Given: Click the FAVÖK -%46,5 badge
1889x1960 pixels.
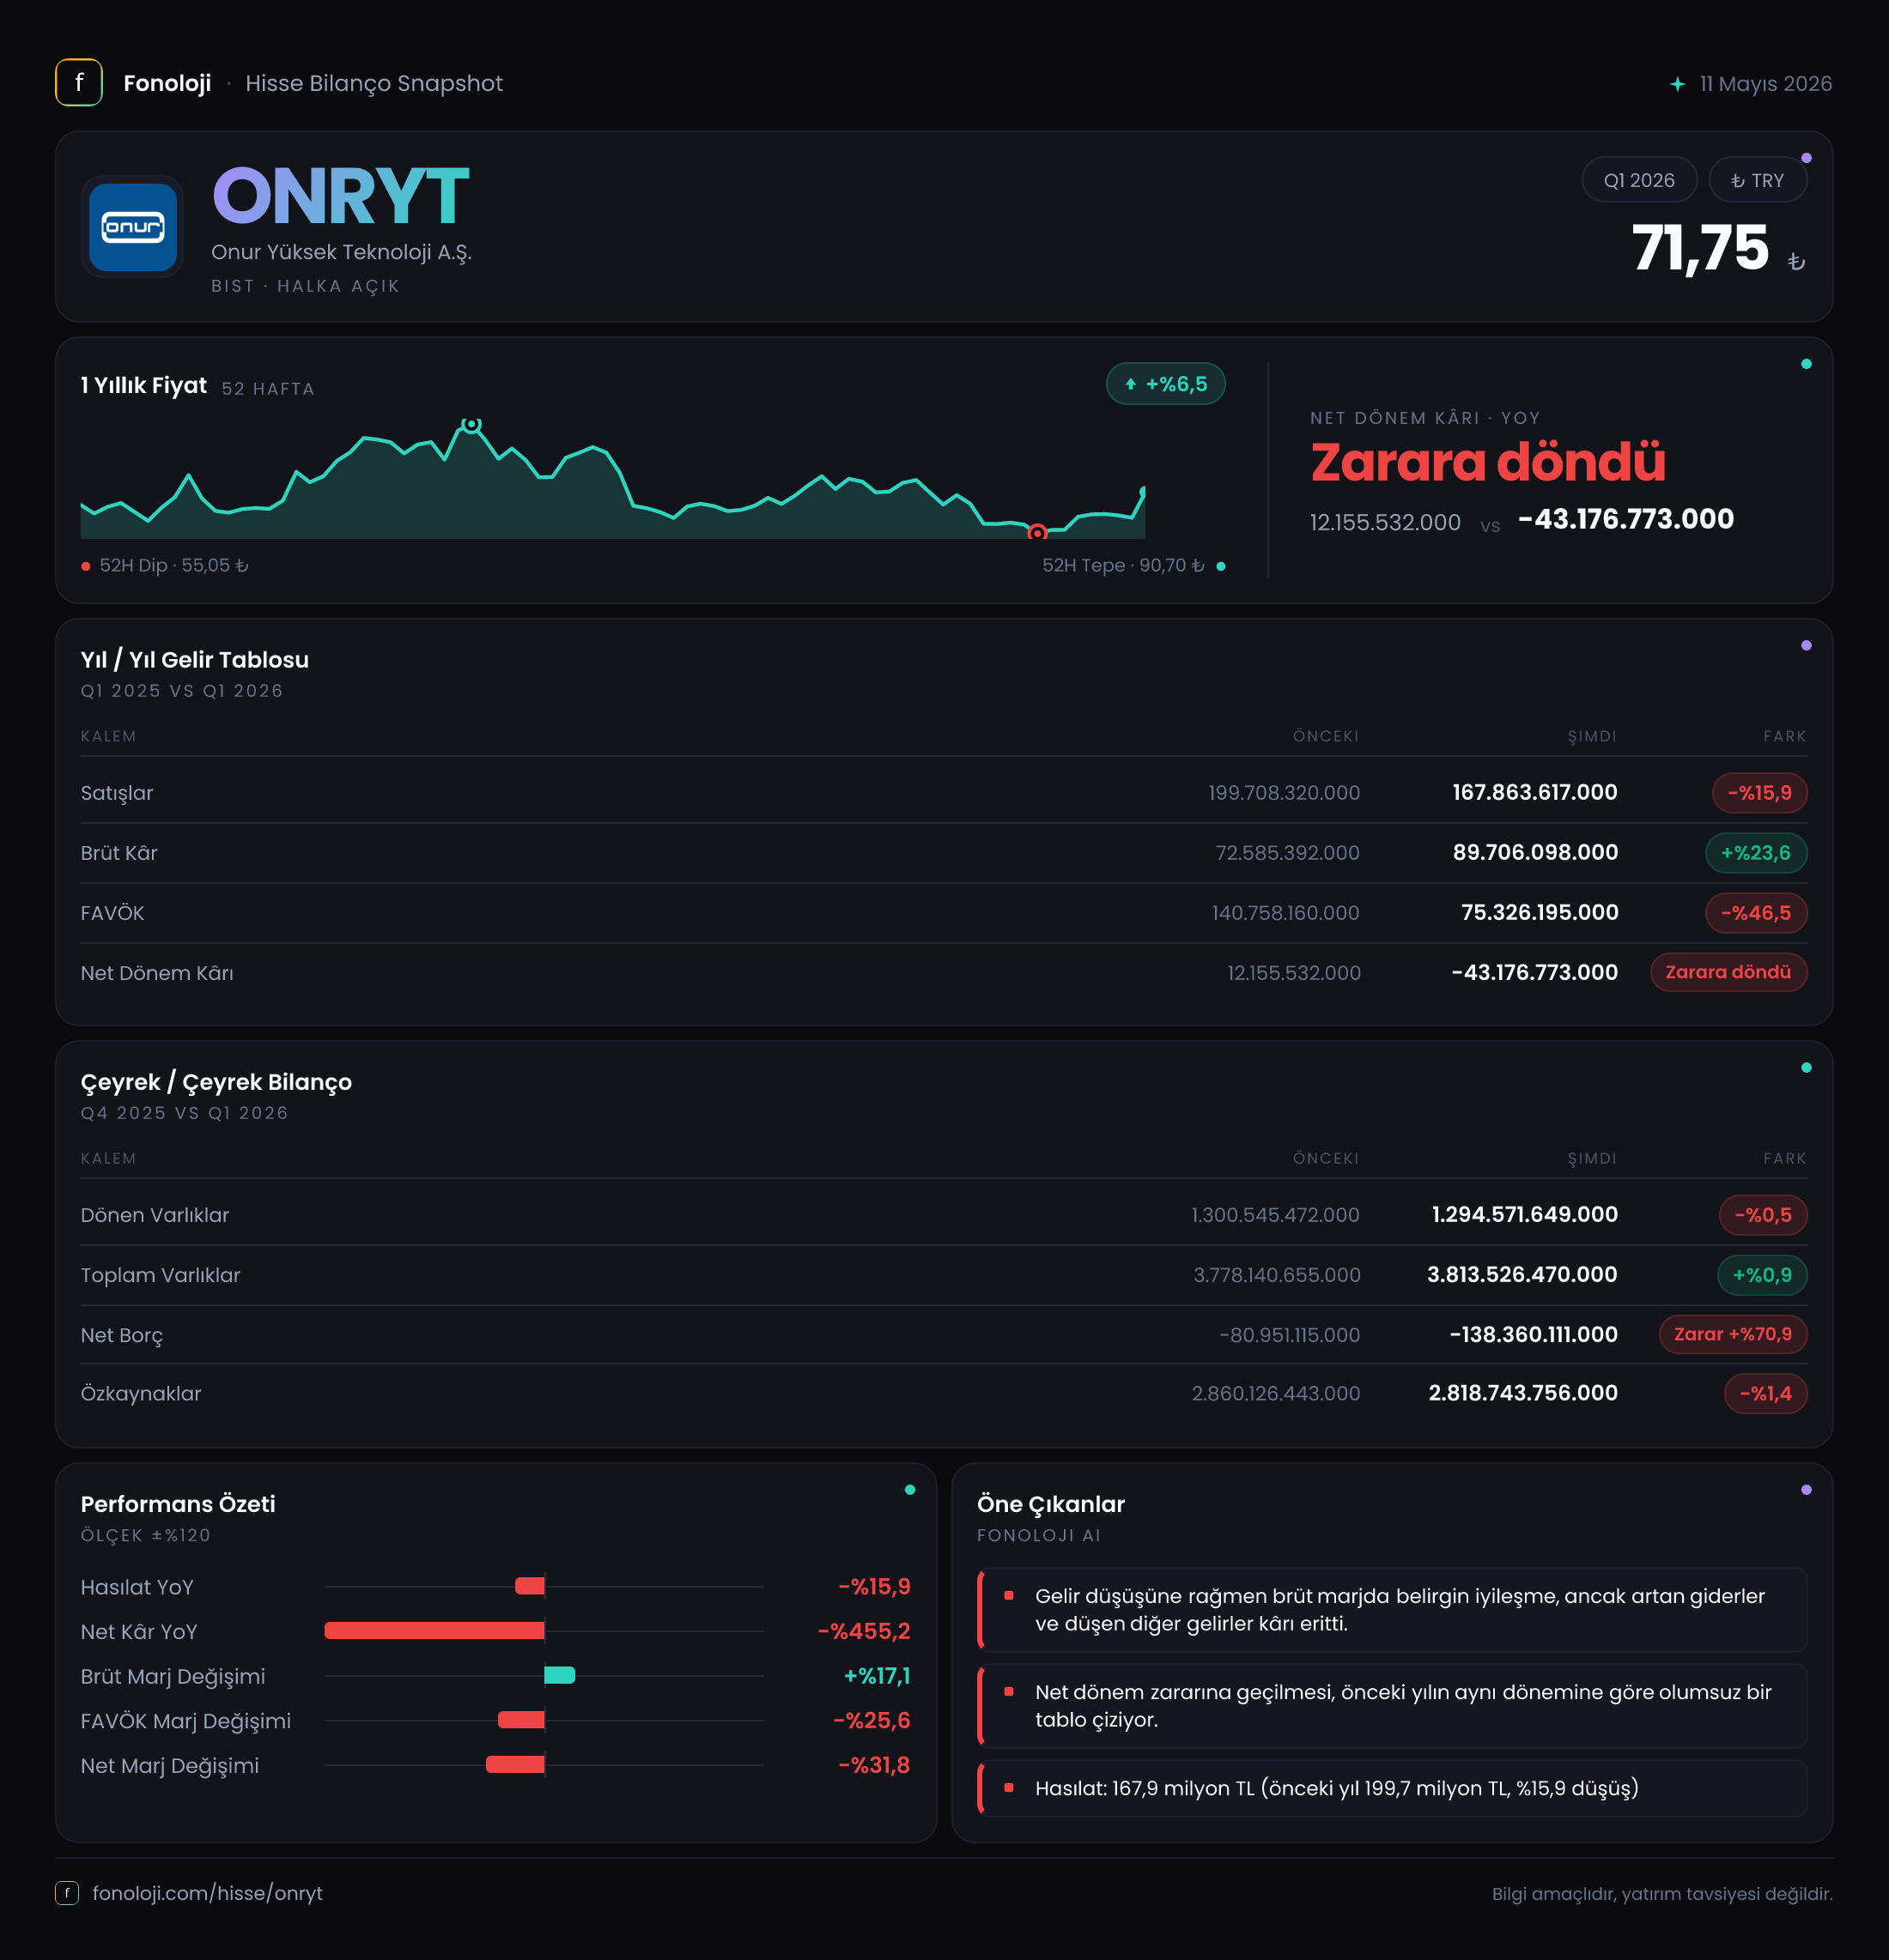Looking at the screenshot, I should (1756, 913).
